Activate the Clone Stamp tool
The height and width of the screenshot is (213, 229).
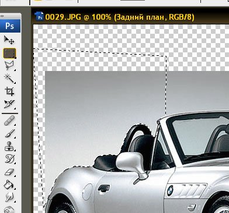point(9,146)
